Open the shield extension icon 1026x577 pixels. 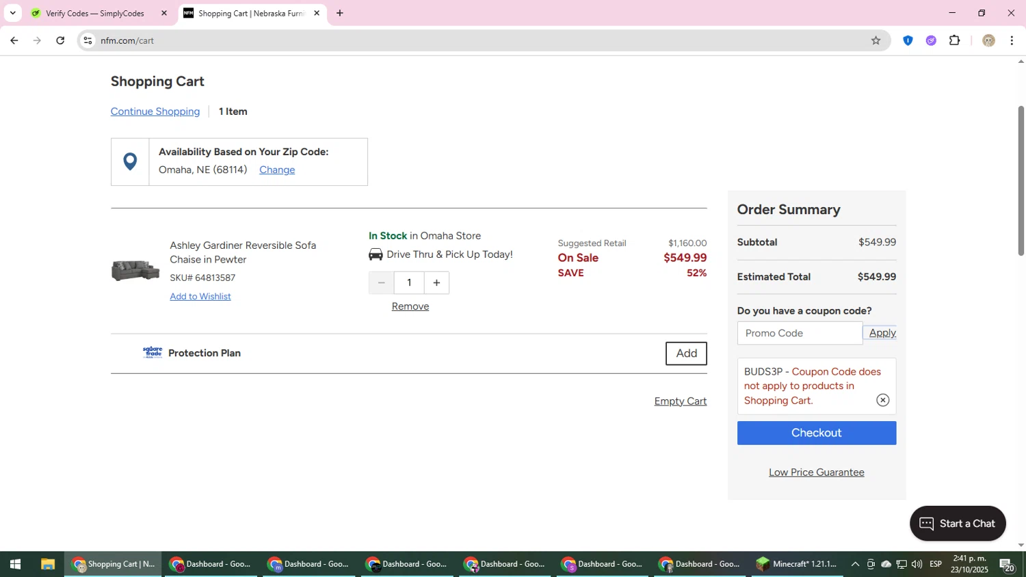pos(908,40)
